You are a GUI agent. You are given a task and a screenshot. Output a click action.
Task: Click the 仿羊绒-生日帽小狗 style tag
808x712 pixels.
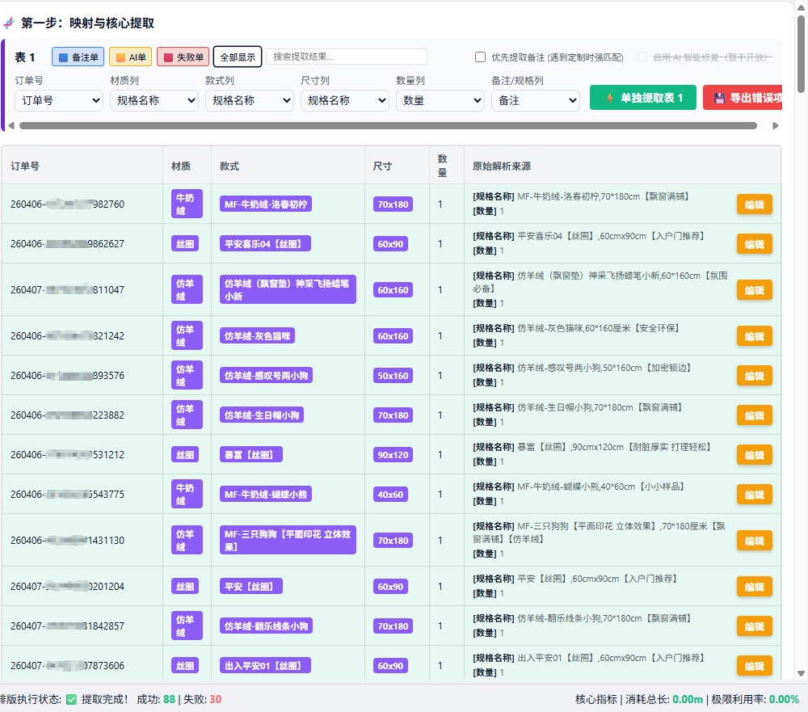tap(261, 415)
